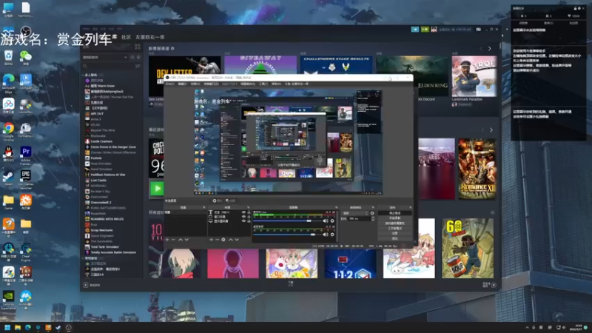Move scene down in OBS Scenes panel

(187, 239)
